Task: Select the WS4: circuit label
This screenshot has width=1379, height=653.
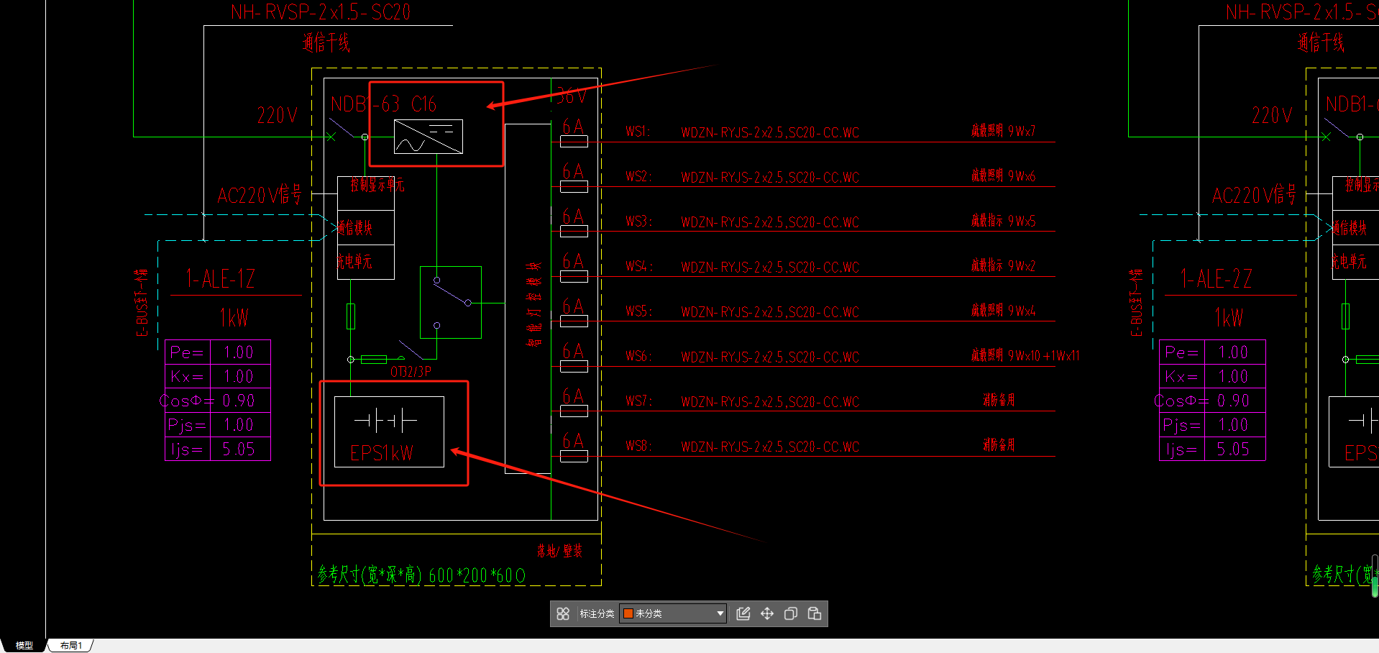Action: (638, 266)
